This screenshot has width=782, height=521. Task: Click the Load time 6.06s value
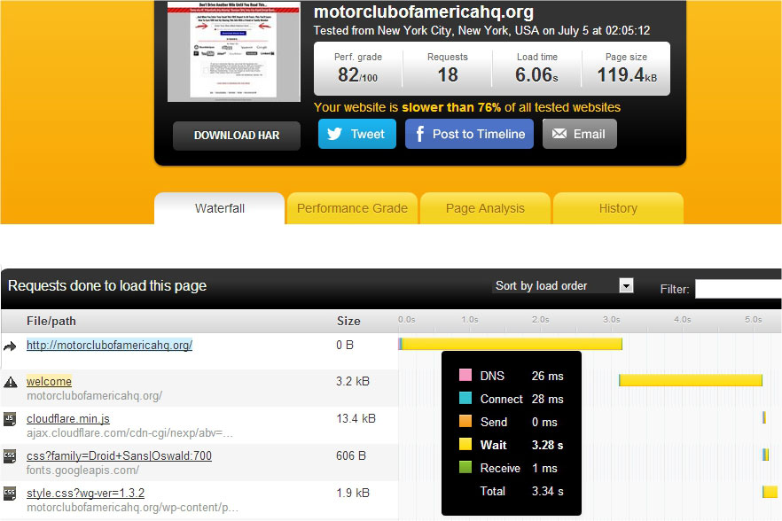pos(536,74)
